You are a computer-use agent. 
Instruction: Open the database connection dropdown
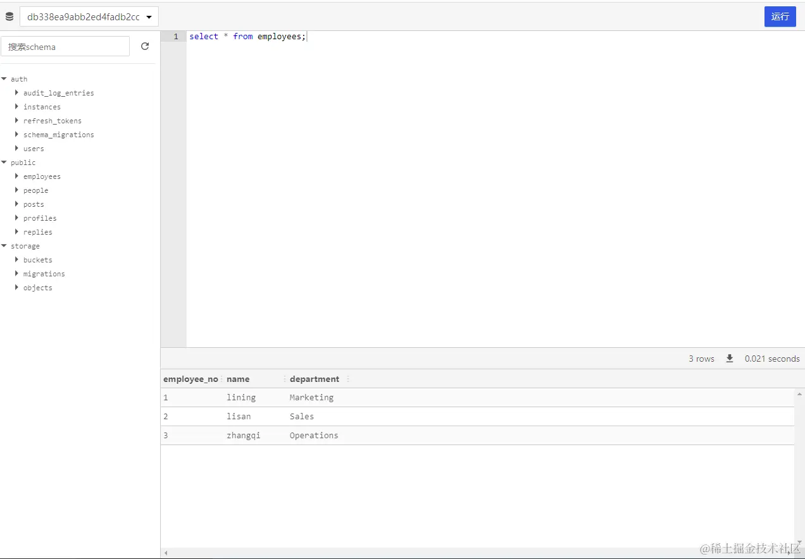(89, 17)
